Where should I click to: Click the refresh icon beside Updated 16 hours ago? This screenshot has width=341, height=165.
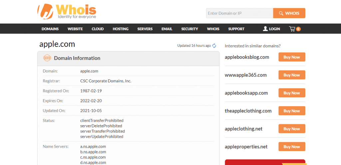(x=214, y=46)
